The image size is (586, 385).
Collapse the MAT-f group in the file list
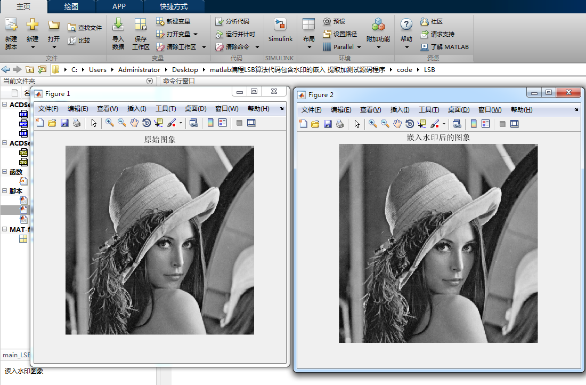pyautogui.click(x=4, y=229)
